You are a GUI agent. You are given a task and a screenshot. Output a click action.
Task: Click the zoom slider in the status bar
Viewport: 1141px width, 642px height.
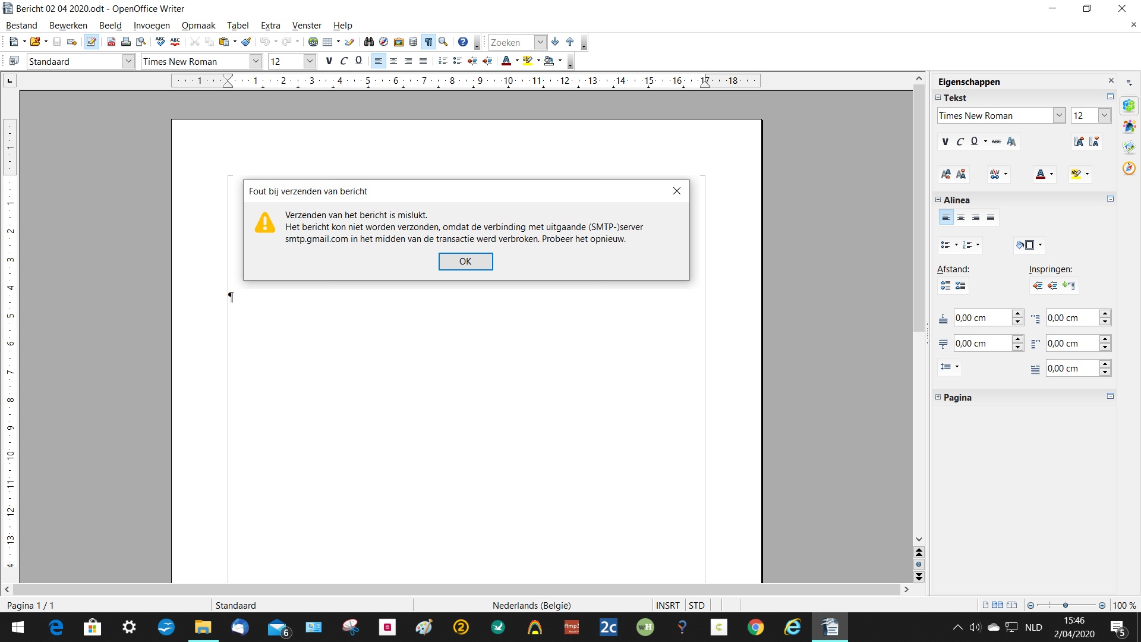(1066, 605)
